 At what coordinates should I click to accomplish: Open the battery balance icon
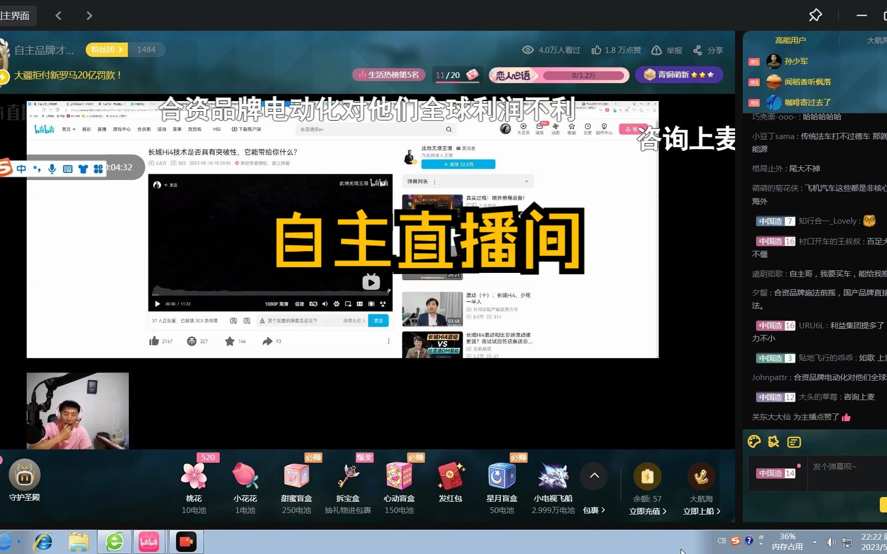tap(647, 477)
